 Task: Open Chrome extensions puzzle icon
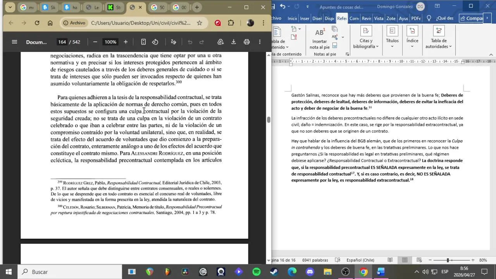pos(231,23)
